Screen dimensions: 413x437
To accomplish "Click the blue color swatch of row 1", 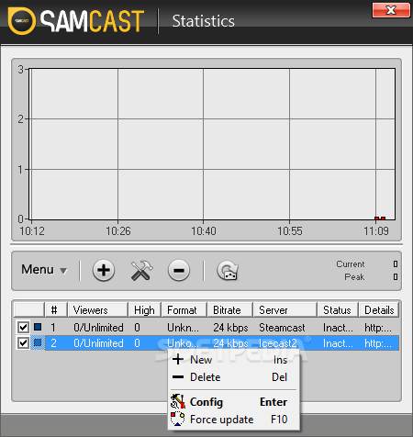I will click(x=38, y=327).
